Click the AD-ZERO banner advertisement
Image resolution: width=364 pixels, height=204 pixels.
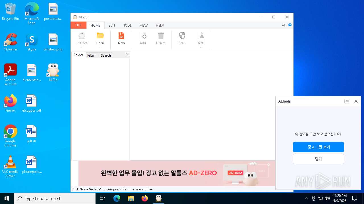[177, 173]
